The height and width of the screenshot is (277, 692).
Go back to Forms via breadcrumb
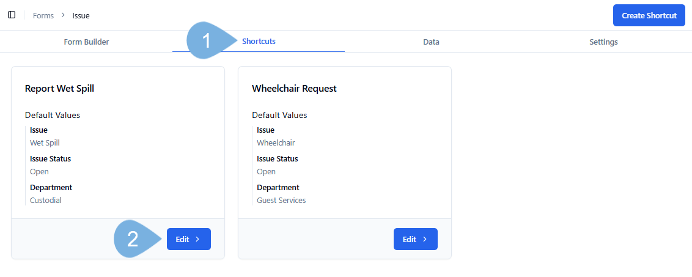click(43, 15)
